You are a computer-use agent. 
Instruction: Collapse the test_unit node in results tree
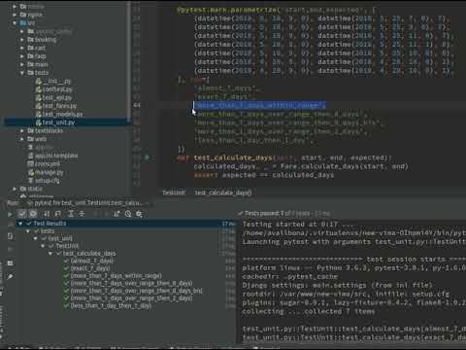[36, 239]
